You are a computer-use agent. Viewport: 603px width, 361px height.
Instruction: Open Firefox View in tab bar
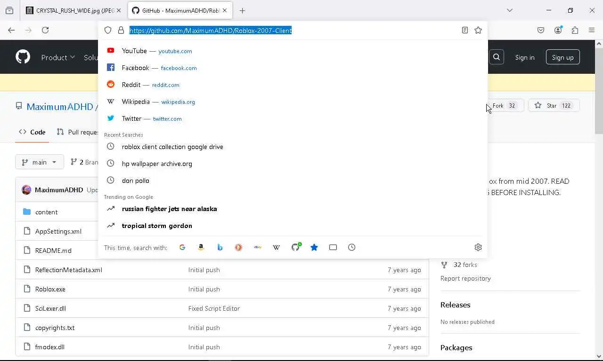(x=9, y=10)
